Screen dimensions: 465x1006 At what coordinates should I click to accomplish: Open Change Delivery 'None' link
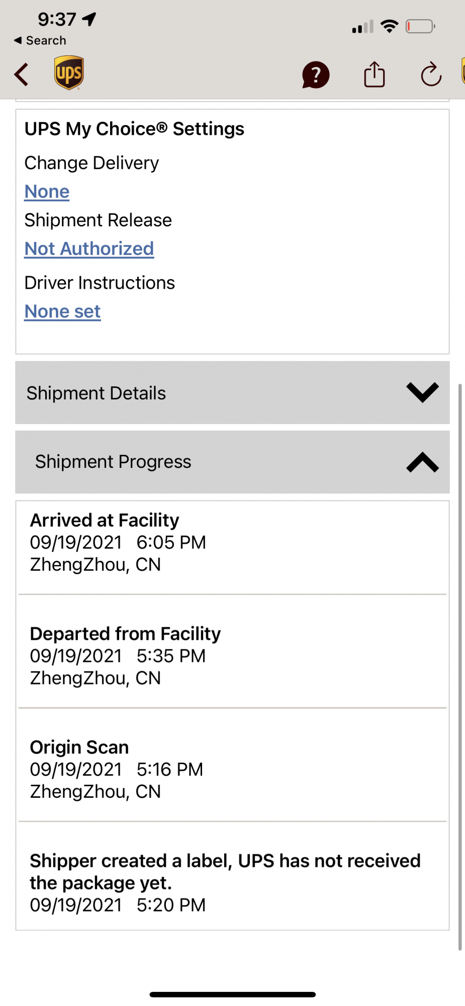coord(47,192)
